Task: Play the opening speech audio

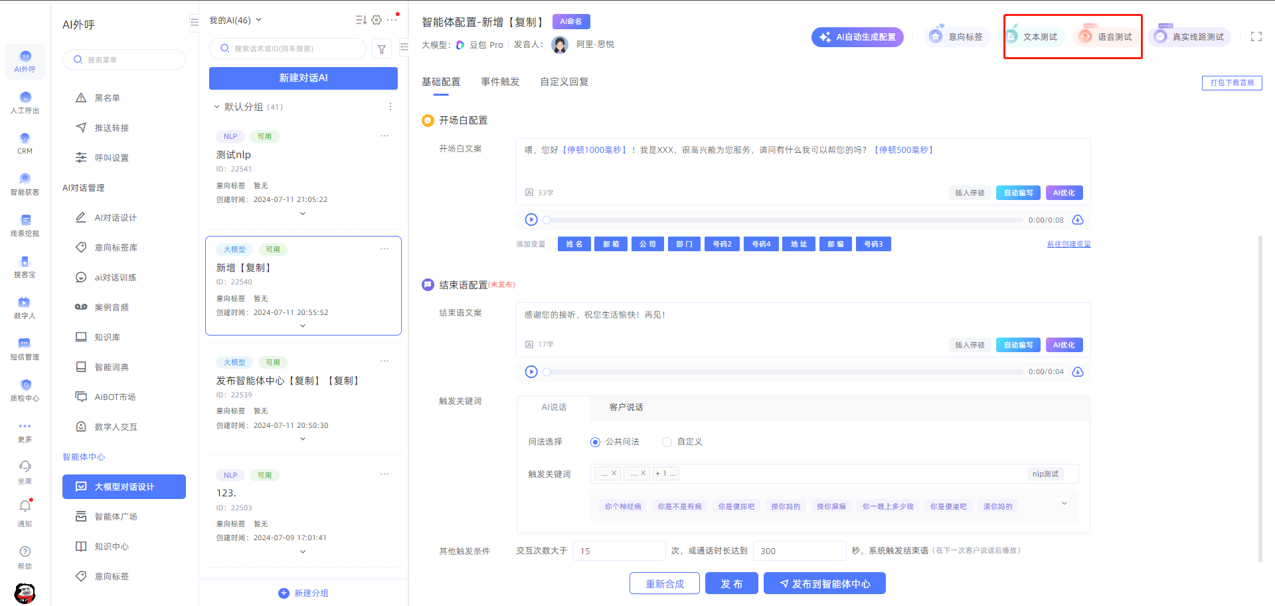Action: [x=531, y=219]
